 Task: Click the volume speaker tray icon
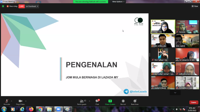coord(177,109)
